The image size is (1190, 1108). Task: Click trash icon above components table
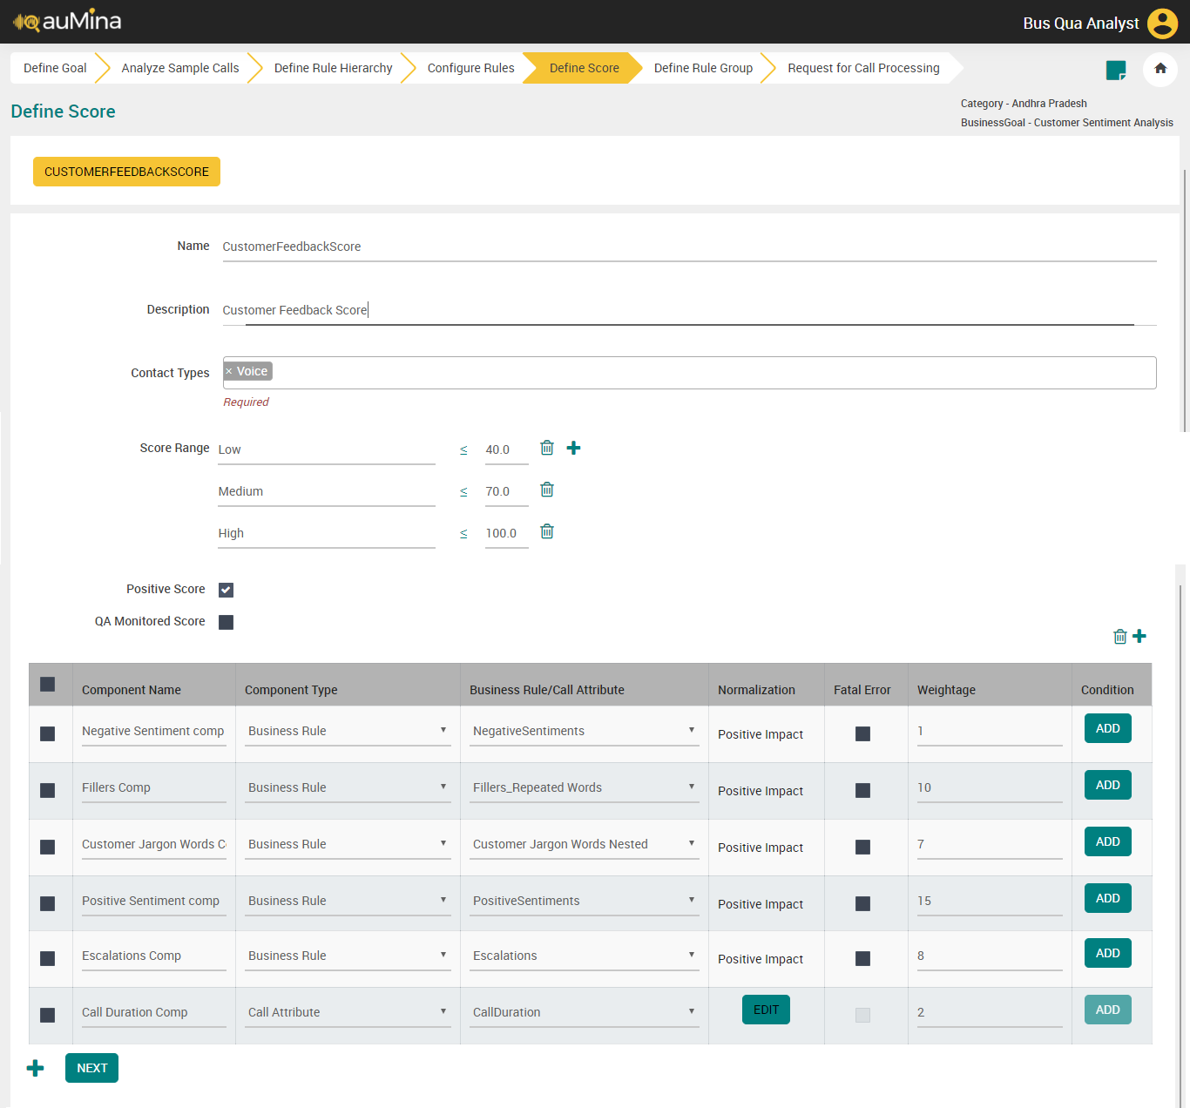(x=1120, y=637)
